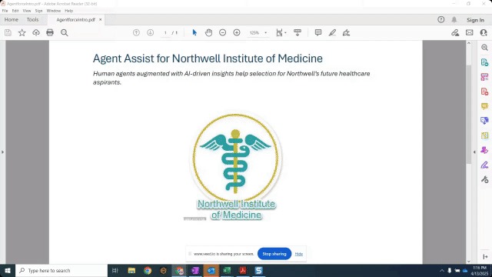This screenshot has height=277, width=492.
Task: Select the arrow selection tool
Action: click(x=194, y=32)
